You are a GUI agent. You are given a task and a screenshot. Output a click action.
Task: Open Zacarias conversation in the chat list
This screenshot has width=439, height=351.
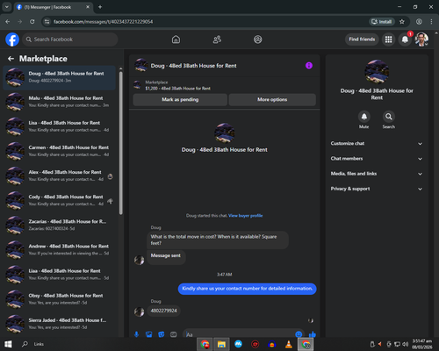point(59,226)
